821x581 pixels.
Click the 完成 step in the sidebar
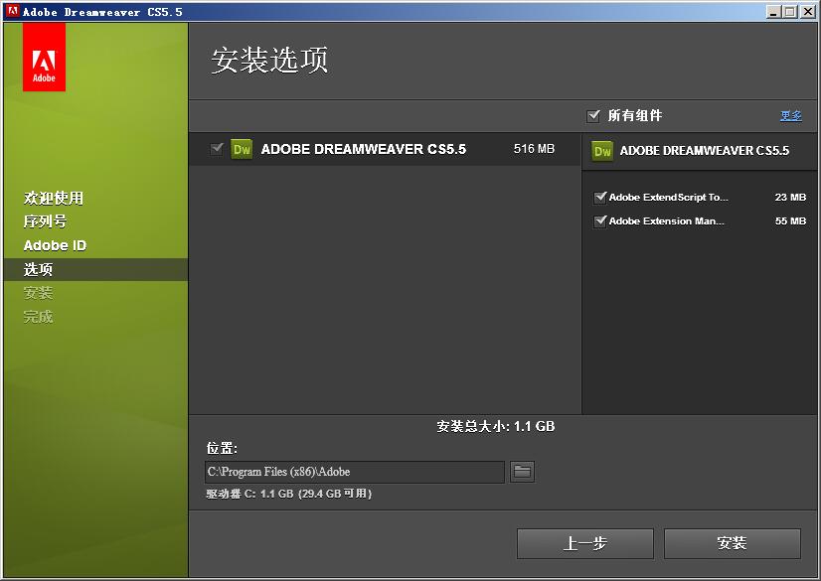(38, 317)
